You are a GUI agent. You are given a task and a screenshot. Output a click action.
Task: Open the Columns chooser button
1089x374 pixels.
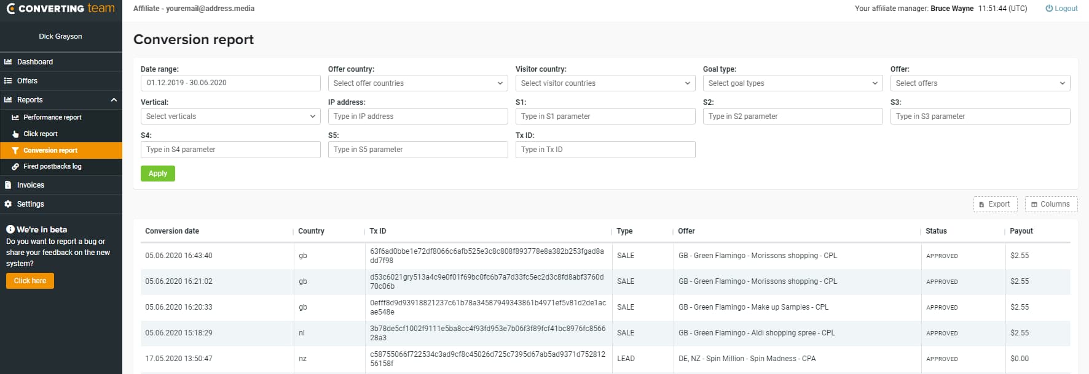(x=1052, y=205)
